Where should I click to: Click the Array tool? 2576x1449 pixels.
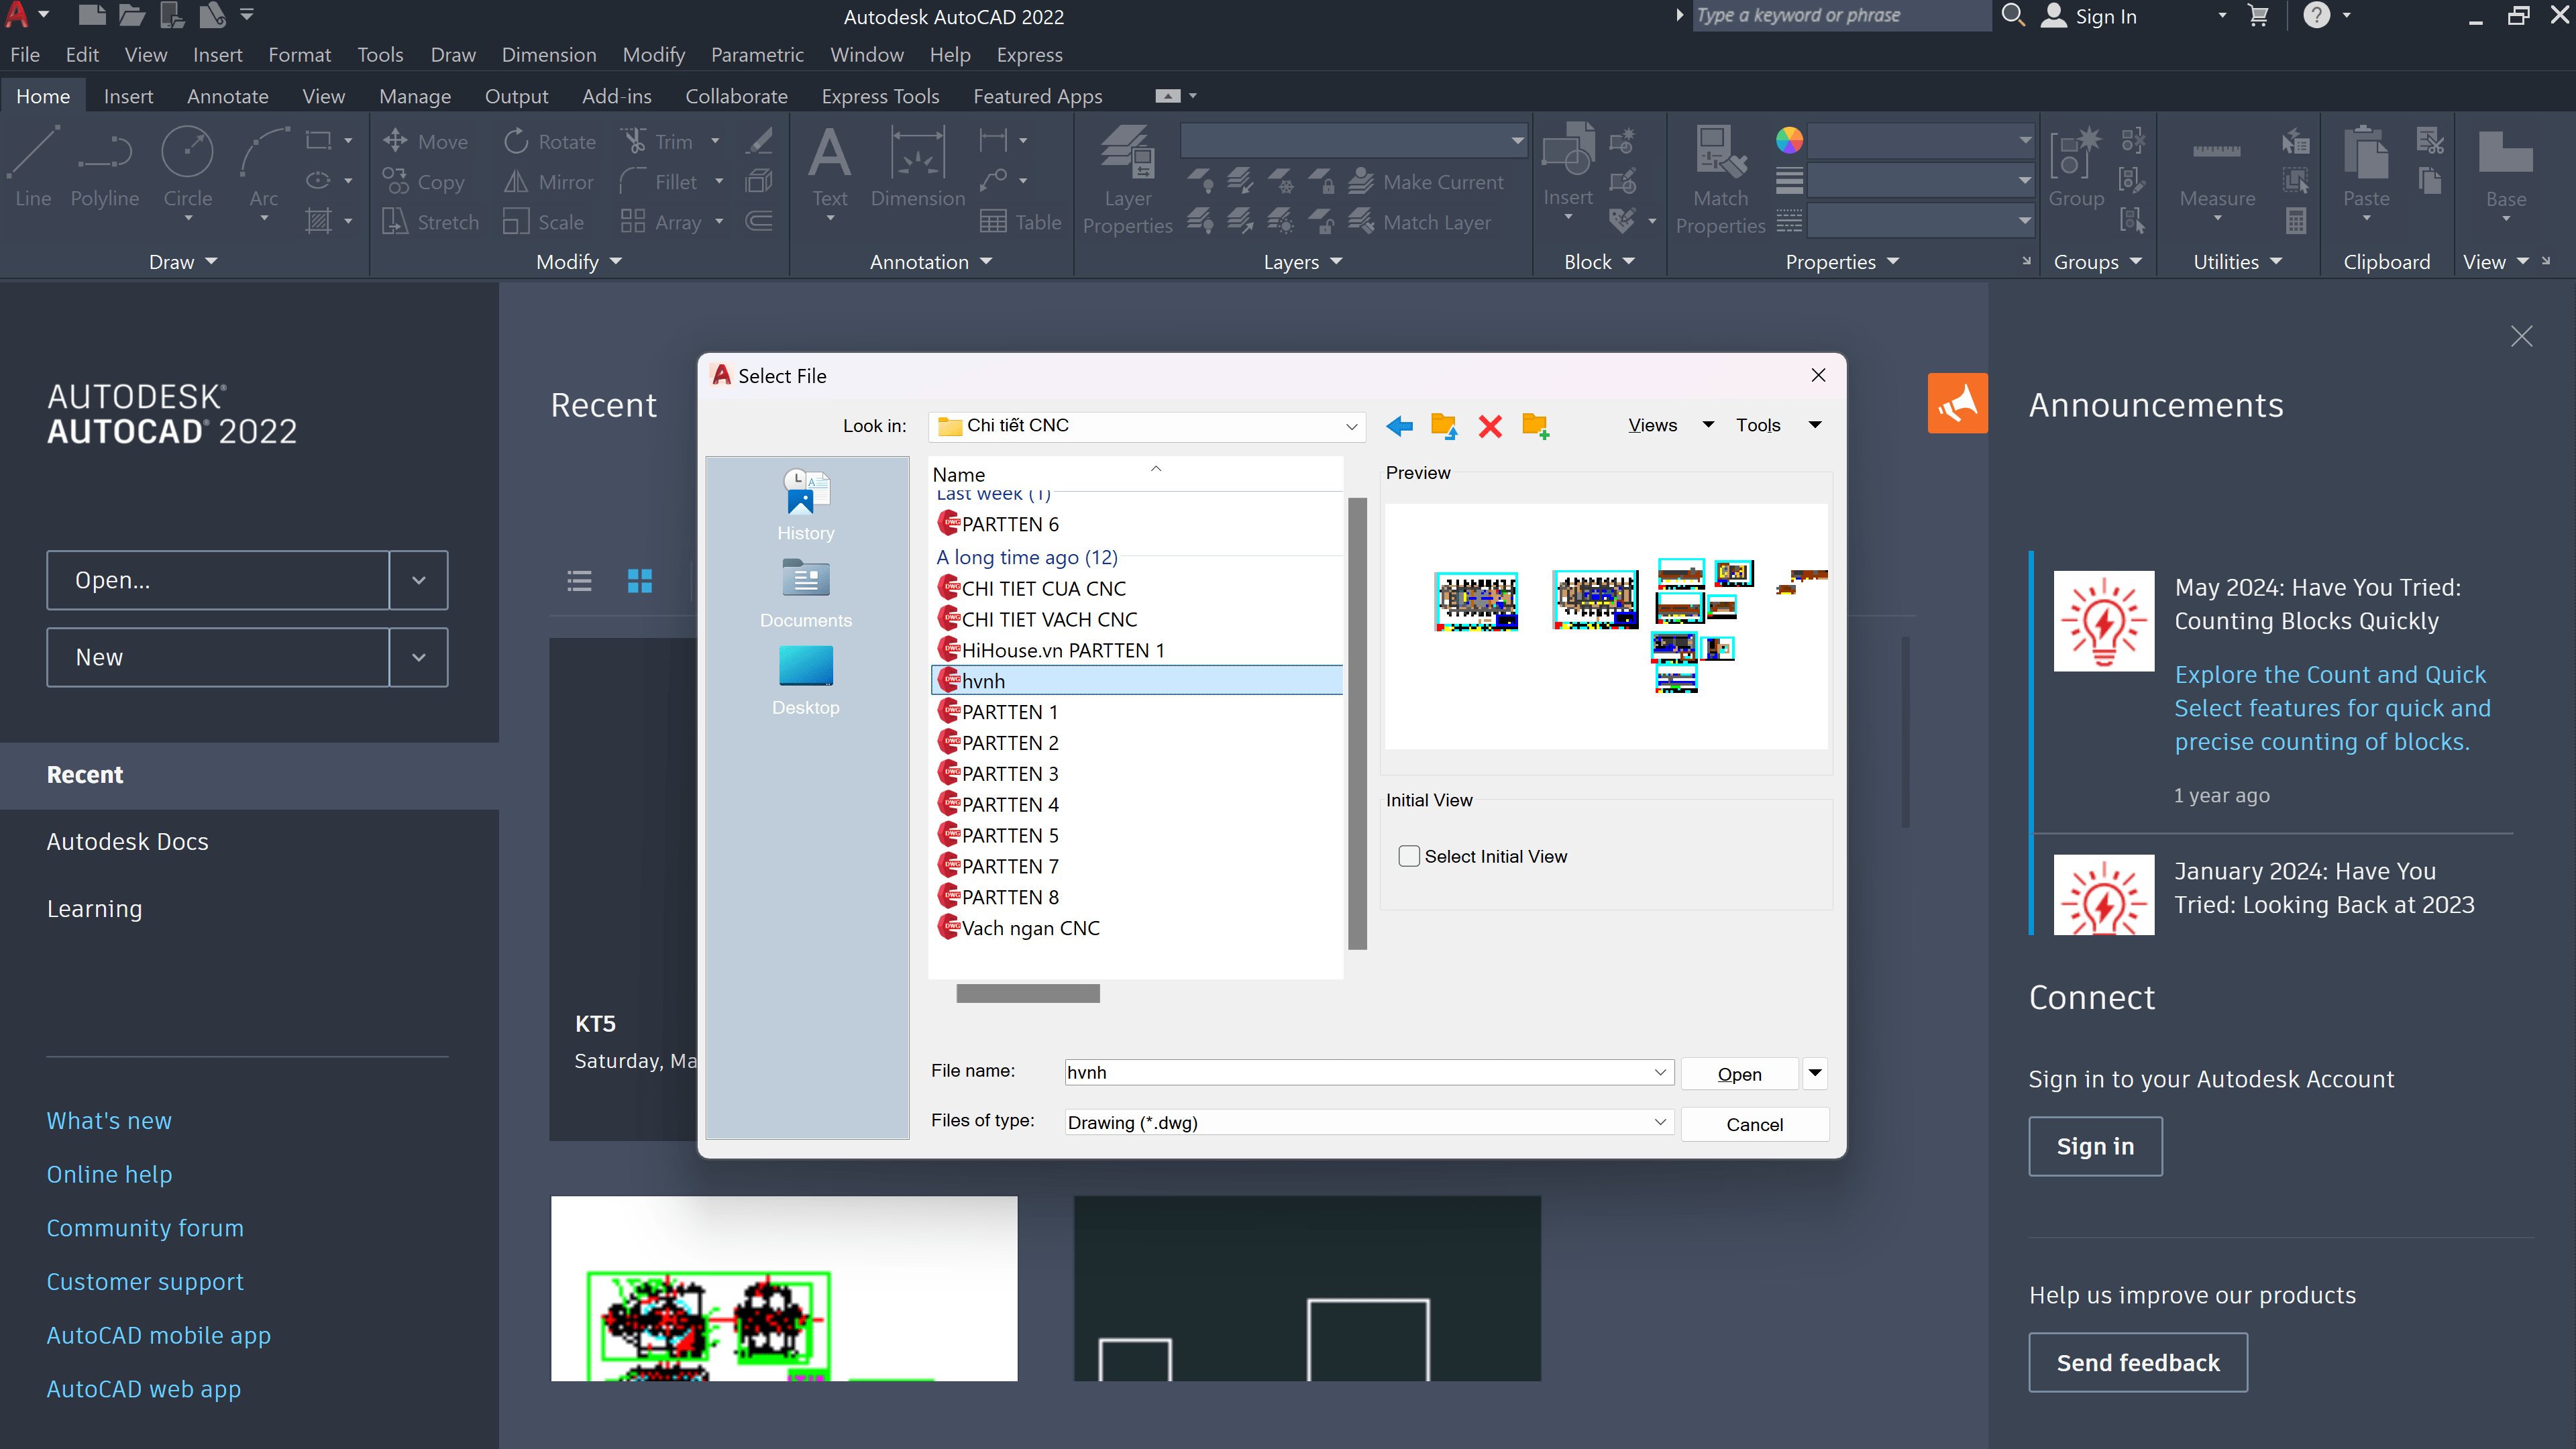pos(661,222)
